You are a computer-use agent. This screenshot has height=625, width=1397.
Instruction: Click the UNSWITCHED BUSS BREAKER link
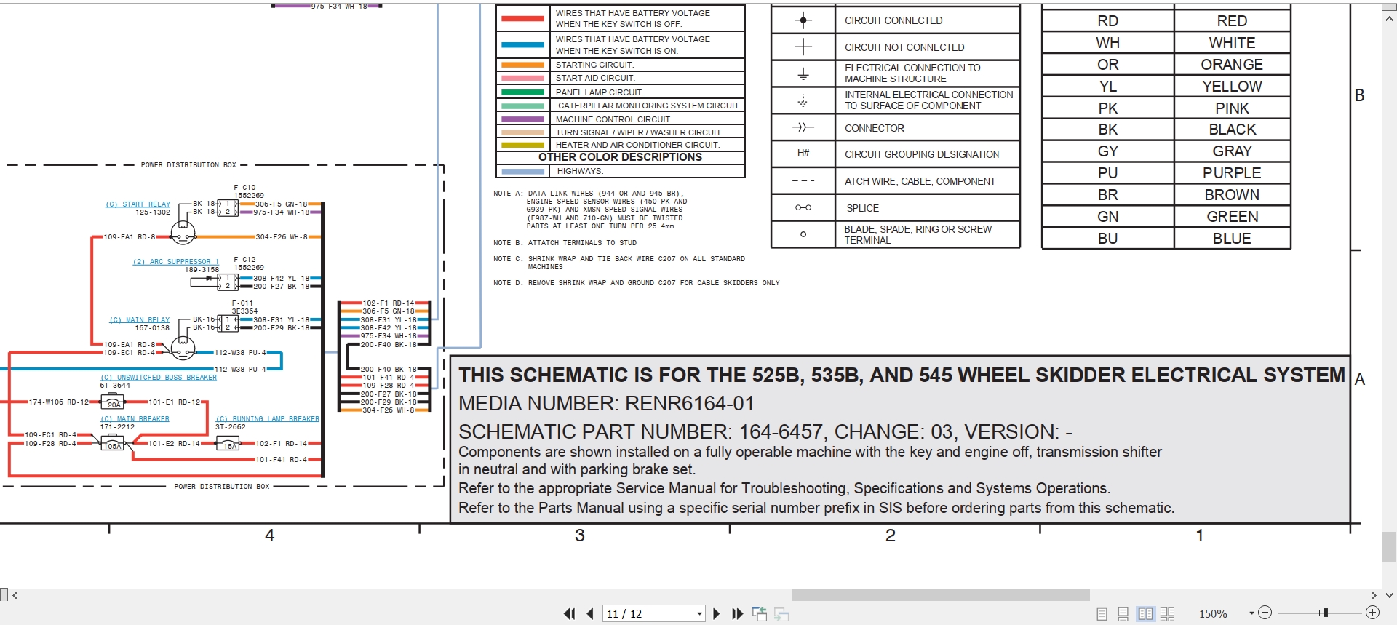[x=158, y=378]
